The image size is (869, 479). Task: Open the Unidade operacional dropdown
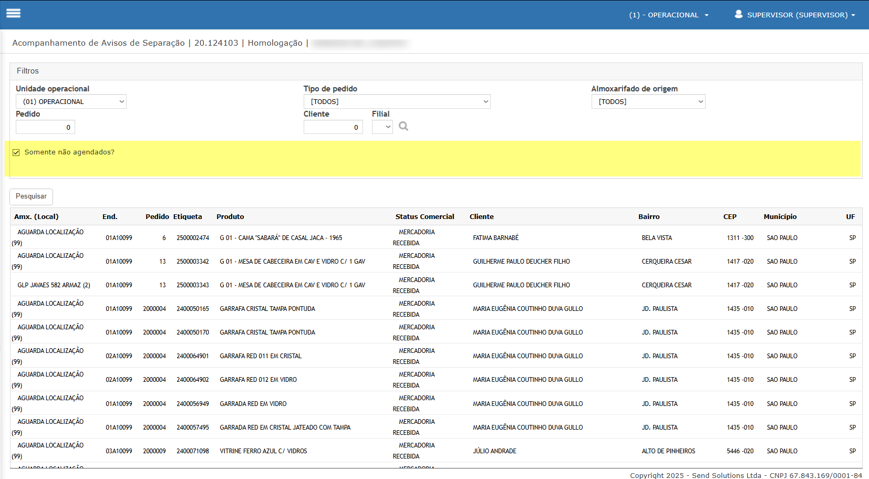point(71,102)
